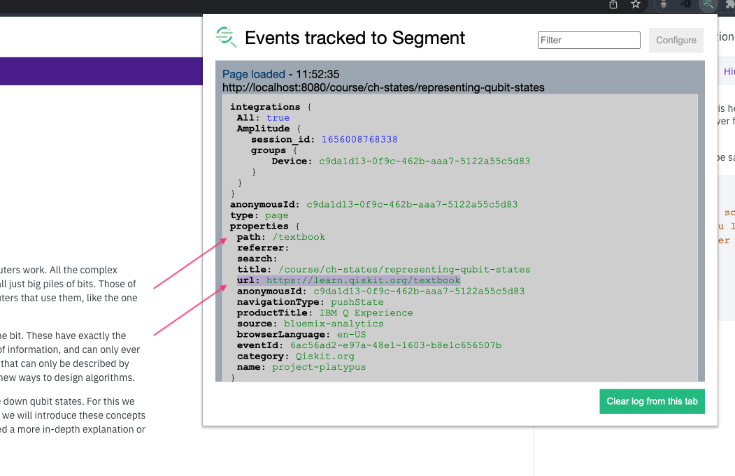Select the name value "project-platypus"
Image resolution: width=735 pixels, height=476 pixels.
pyautogui.click(x=319, y=367)
